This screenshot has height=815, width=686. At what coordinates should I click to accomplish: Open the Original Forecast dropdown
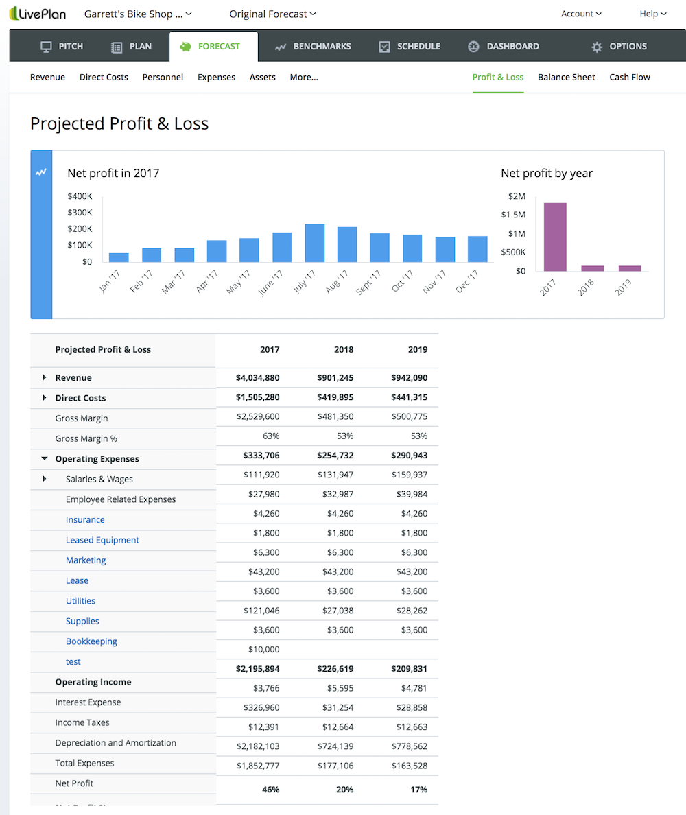click(x=272, y=14)
